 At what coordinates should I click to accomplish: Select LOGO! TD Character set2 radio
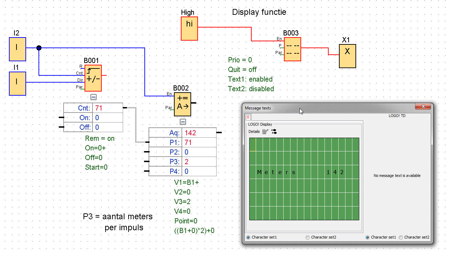[401, 237]
